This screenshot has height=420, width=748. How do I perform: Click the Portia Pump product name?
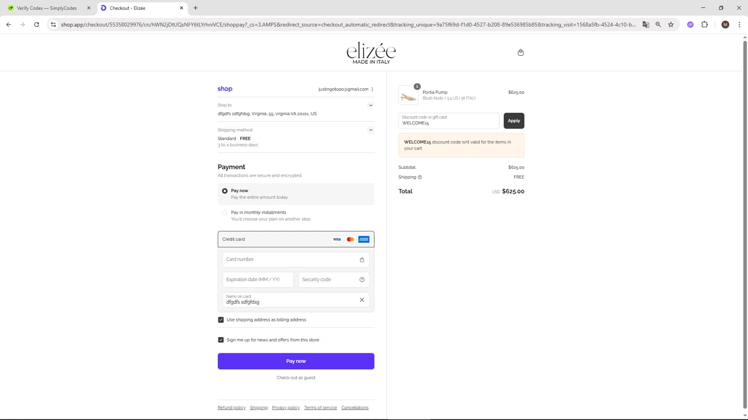click(x=435, y=93)
